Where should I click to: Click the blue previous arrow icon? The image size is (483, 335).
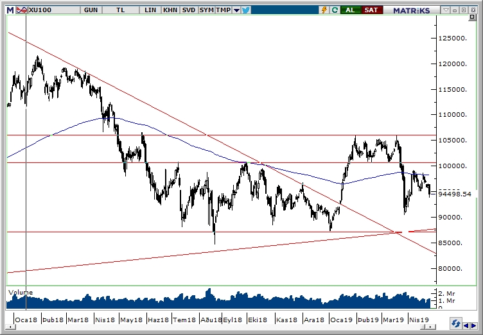tap(466, 326)
